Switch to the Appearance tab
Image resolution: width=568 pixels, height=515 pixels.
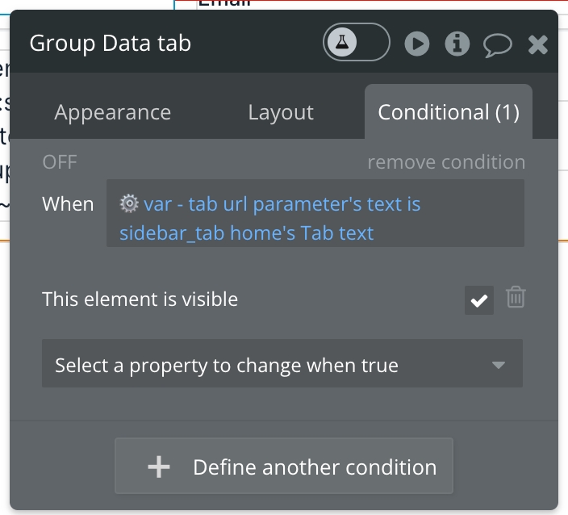112,112
